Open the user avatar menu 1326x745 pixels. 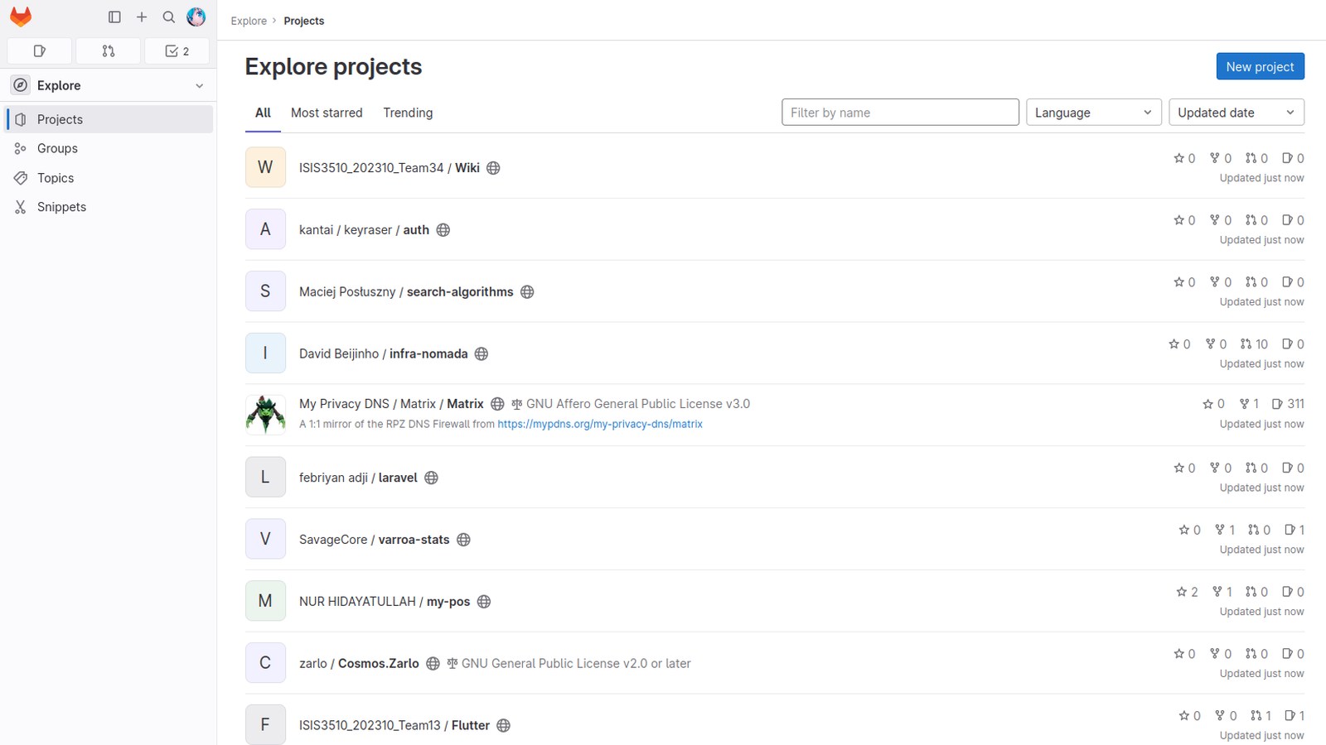pyautogui.click(x=196, y=17)
